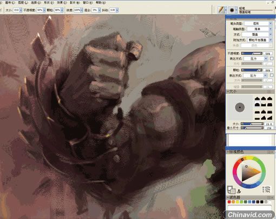This screenshot has height=219, width=276.
Task: Enable invert checkbox beside opacity expression
Action: coord(272,58)
